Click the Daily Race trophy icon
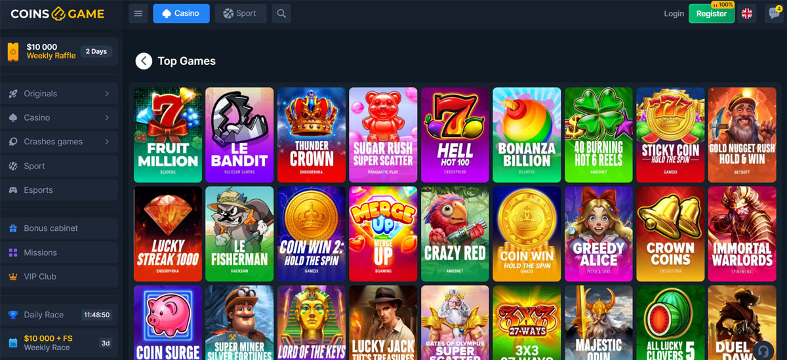Screen dimensions: 787x360 12,315
